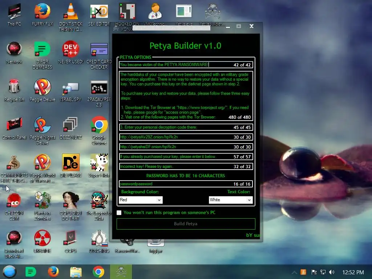This screenshot has height=279, width=372.
Task: Click the volume speaker tray icon
Action: tap(332, 272)
